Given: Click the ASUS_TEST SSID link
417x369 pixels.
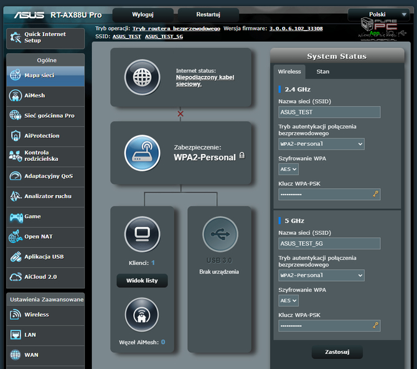Looking at the screenshot, I should tap(126, 37).
